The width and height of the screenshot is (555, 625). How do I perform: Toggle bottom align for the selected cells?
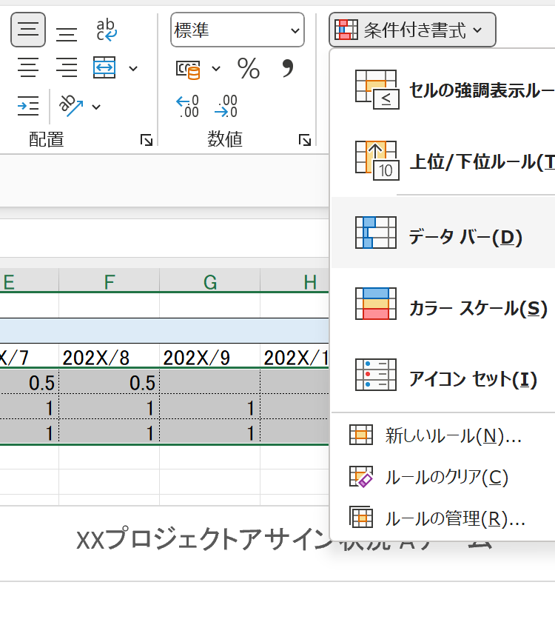67,31
